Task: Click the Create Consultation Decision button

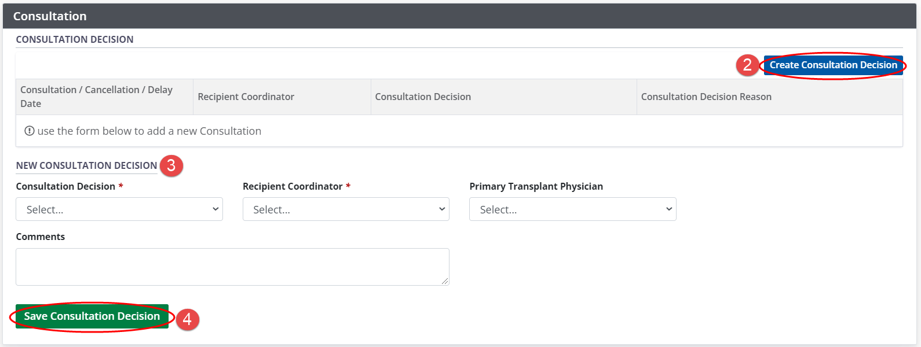Action: click(833, 65)
